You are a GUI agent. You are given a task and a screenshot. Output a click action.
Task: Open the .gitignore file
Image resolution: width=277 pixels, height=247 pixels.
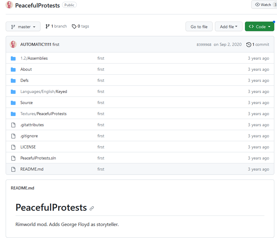[29, 136]
